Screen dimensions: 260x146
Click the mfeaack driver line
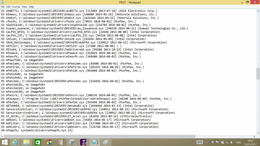click(x=71, y=53)
